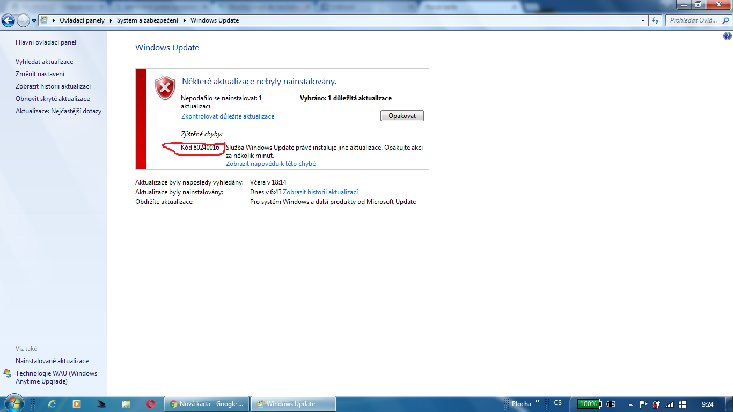Open Hlavní ovládací panel link

click(46, 42)
